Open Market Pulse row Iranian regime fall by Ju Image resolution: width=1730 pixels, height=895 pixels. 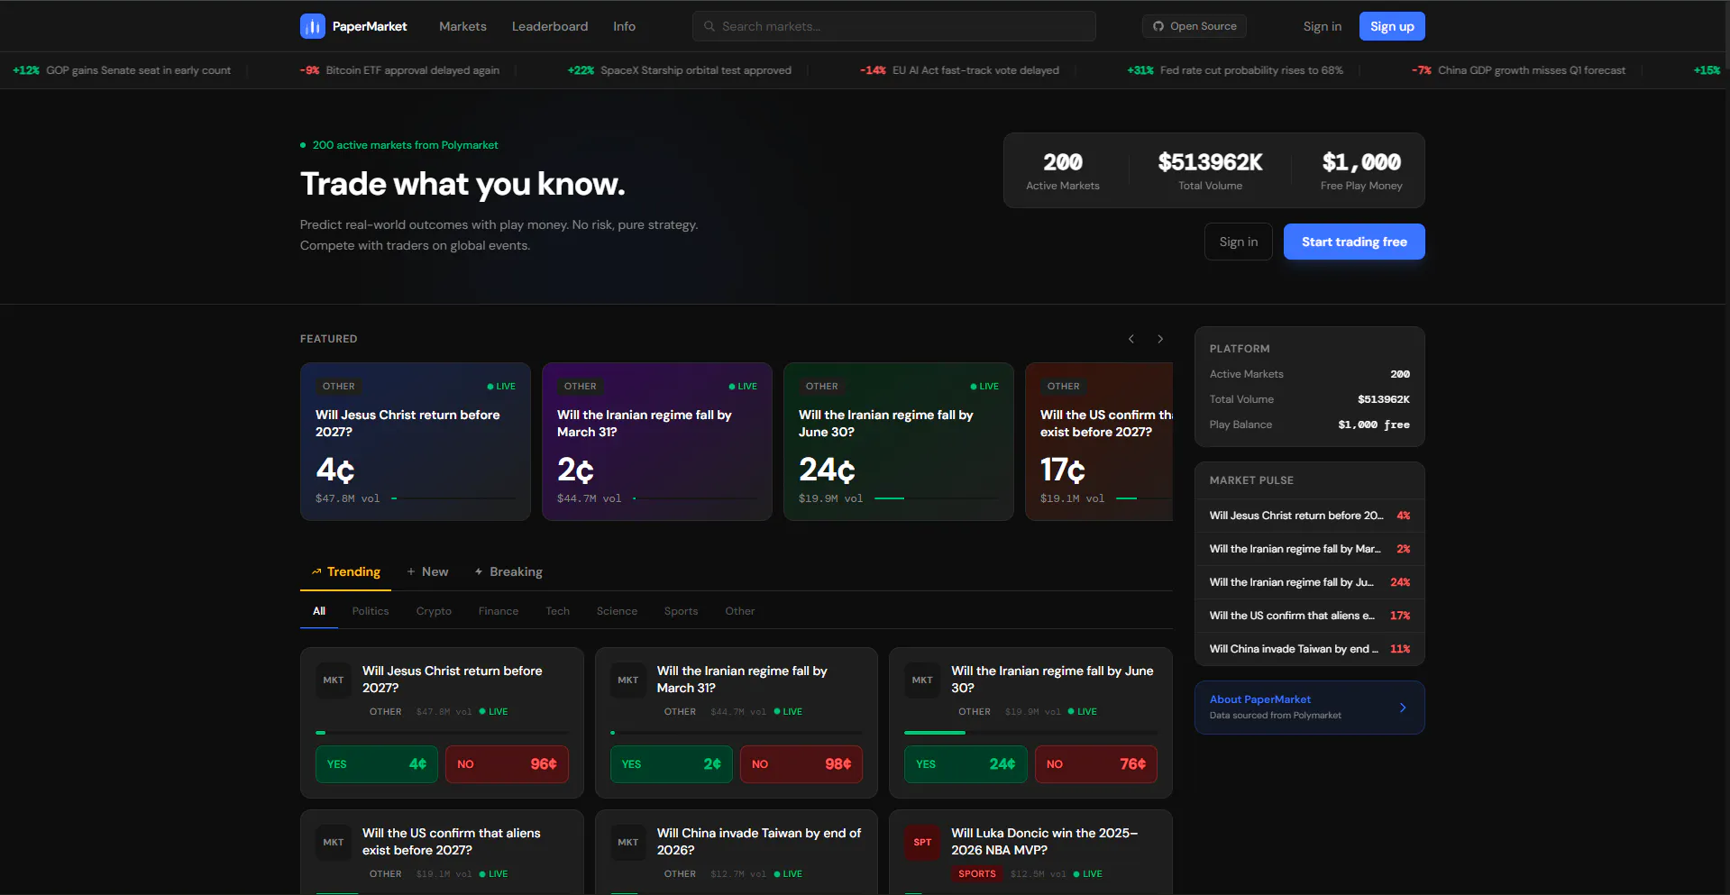click(x=1310, y=582)
